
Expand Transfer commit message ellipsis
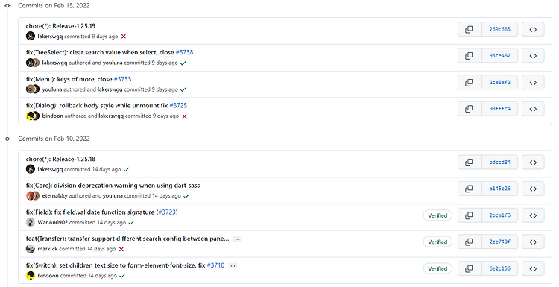click(238, 239)
